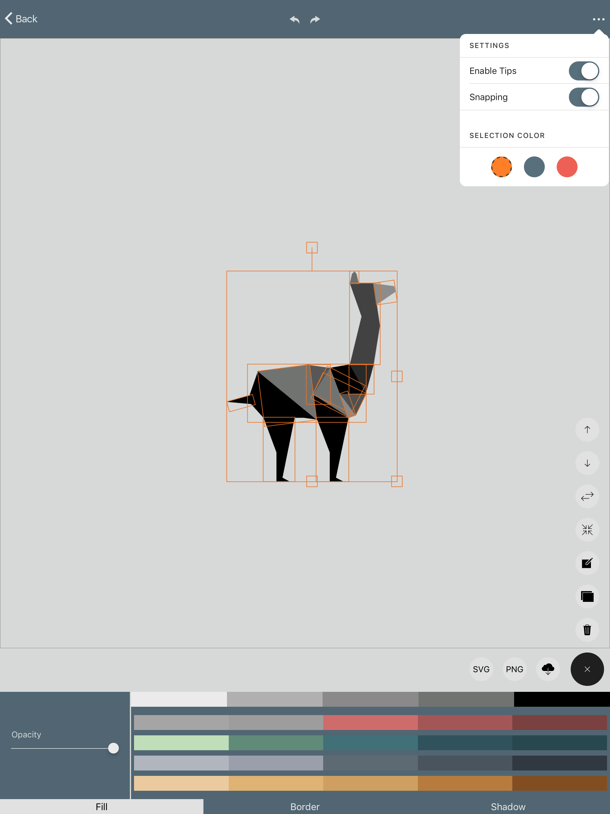
Task: Pick the light peach swatch
Action: click(x=181, y=783)
